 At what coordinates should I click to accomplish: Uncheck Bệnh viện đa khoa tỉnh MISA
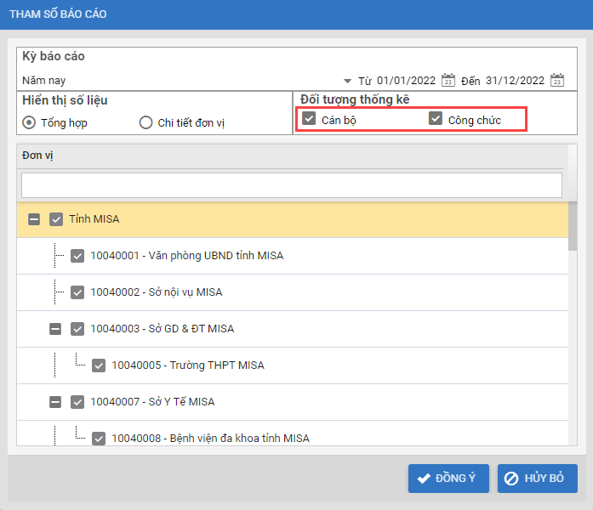pos(99,439)
